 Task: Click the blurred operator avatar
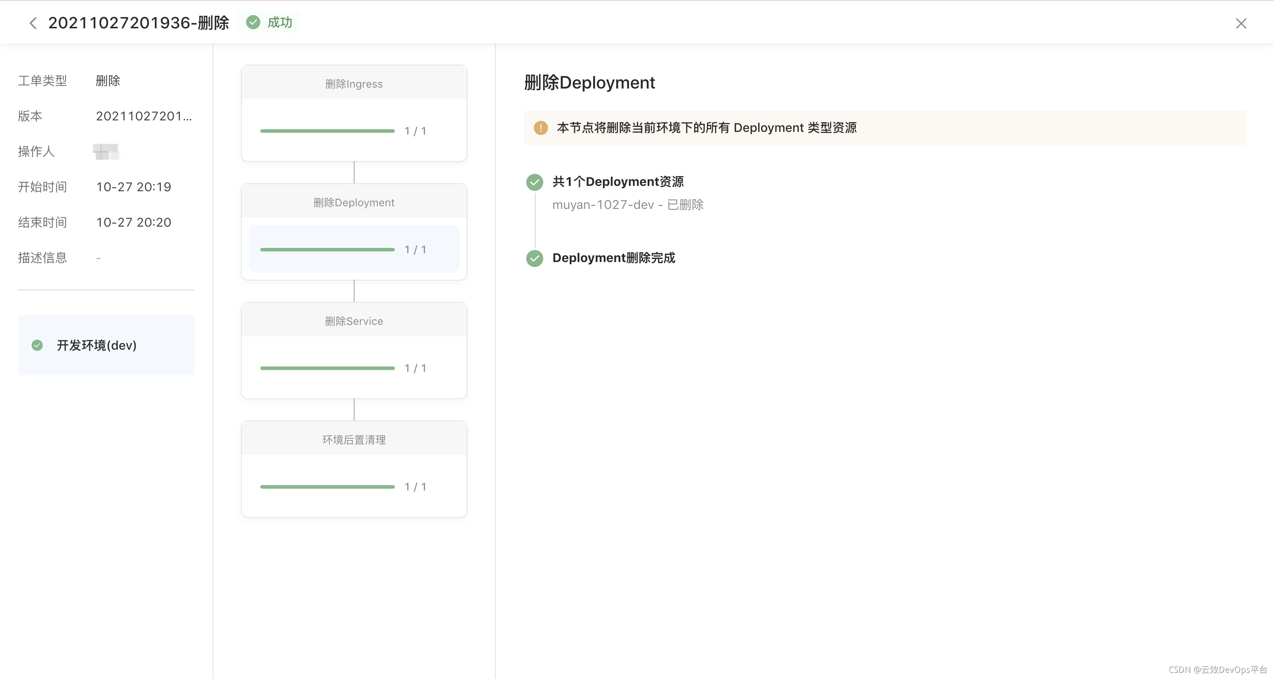(x=106, y=152)
